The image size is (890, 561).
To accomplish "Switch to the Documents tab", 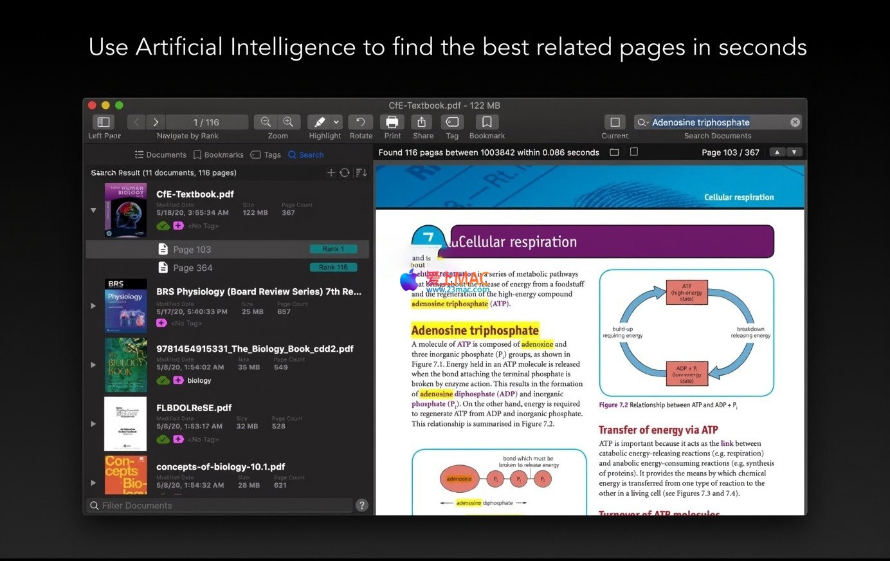I will tap(160, 155).
